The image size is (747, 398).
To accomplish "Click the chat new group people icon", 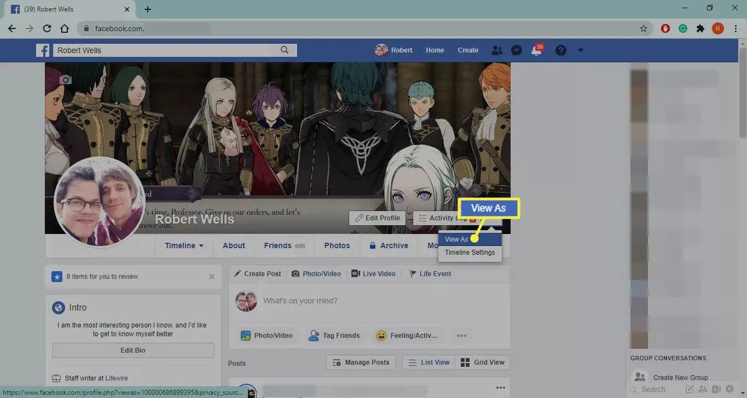I will pos(703,389).
